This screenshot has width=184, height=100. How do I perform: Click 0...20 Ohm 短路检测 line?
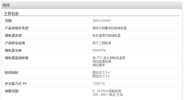107,91
